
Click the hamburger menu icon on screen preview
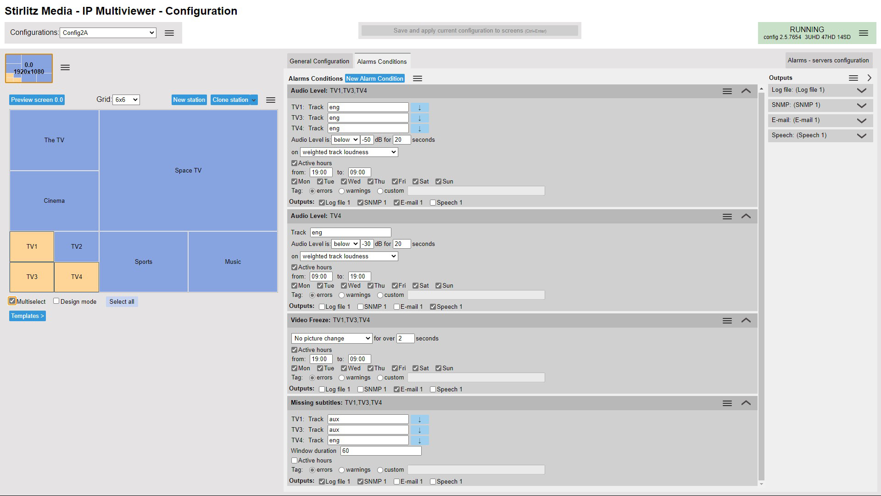(x=65, y=68)
